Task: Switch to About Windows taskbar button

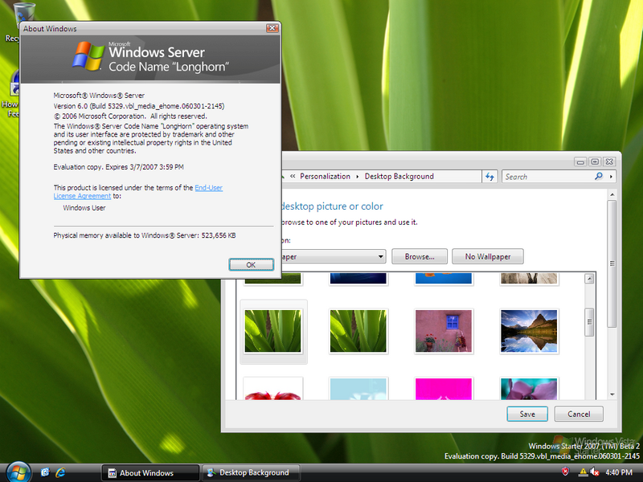Action: (x=150, y=472)
